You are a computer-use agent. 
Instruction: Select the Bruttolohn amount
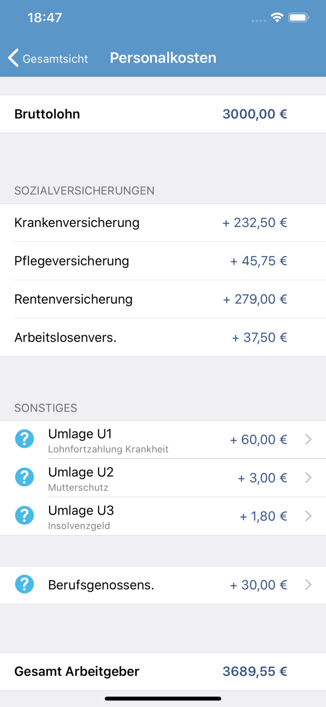255,114
